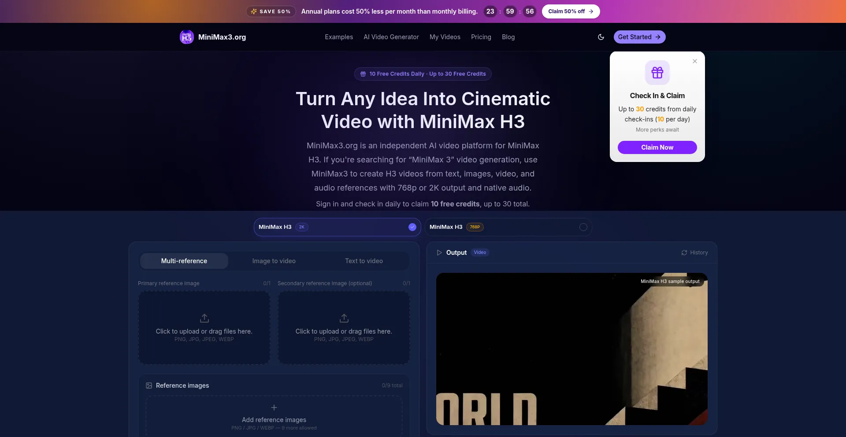This screenshot has height=437, width=846.
Task: Click the Get Started button
Action: pos(639,37)
